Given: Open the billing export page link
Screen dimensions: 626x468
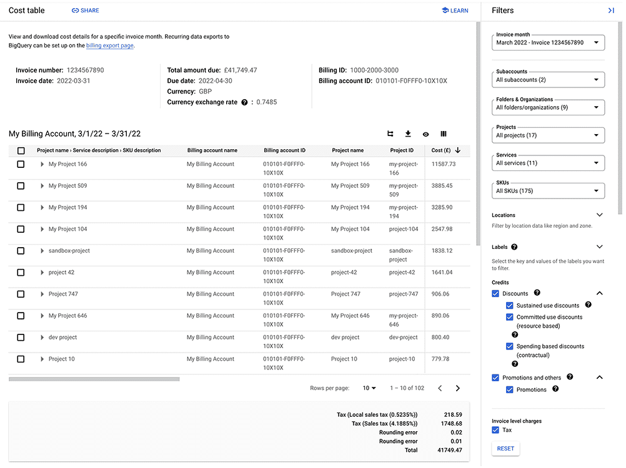Looking at the screenshot, I should pyautogui.click(x=110, y=46).
